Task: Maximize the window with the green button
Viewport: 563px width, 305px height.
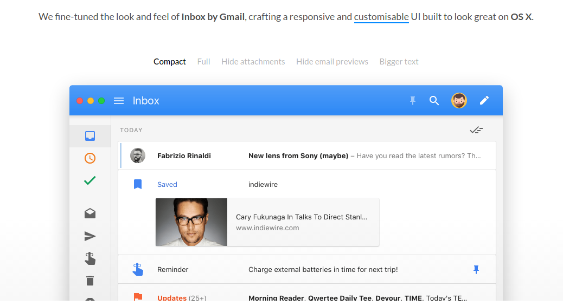Action: pos(101,101)
